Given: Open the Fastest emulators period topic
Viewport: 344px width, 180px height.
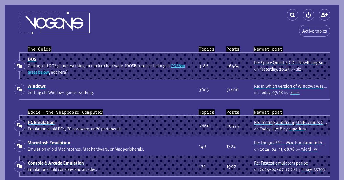Looking at the screenshot, I should coord(281,163).
